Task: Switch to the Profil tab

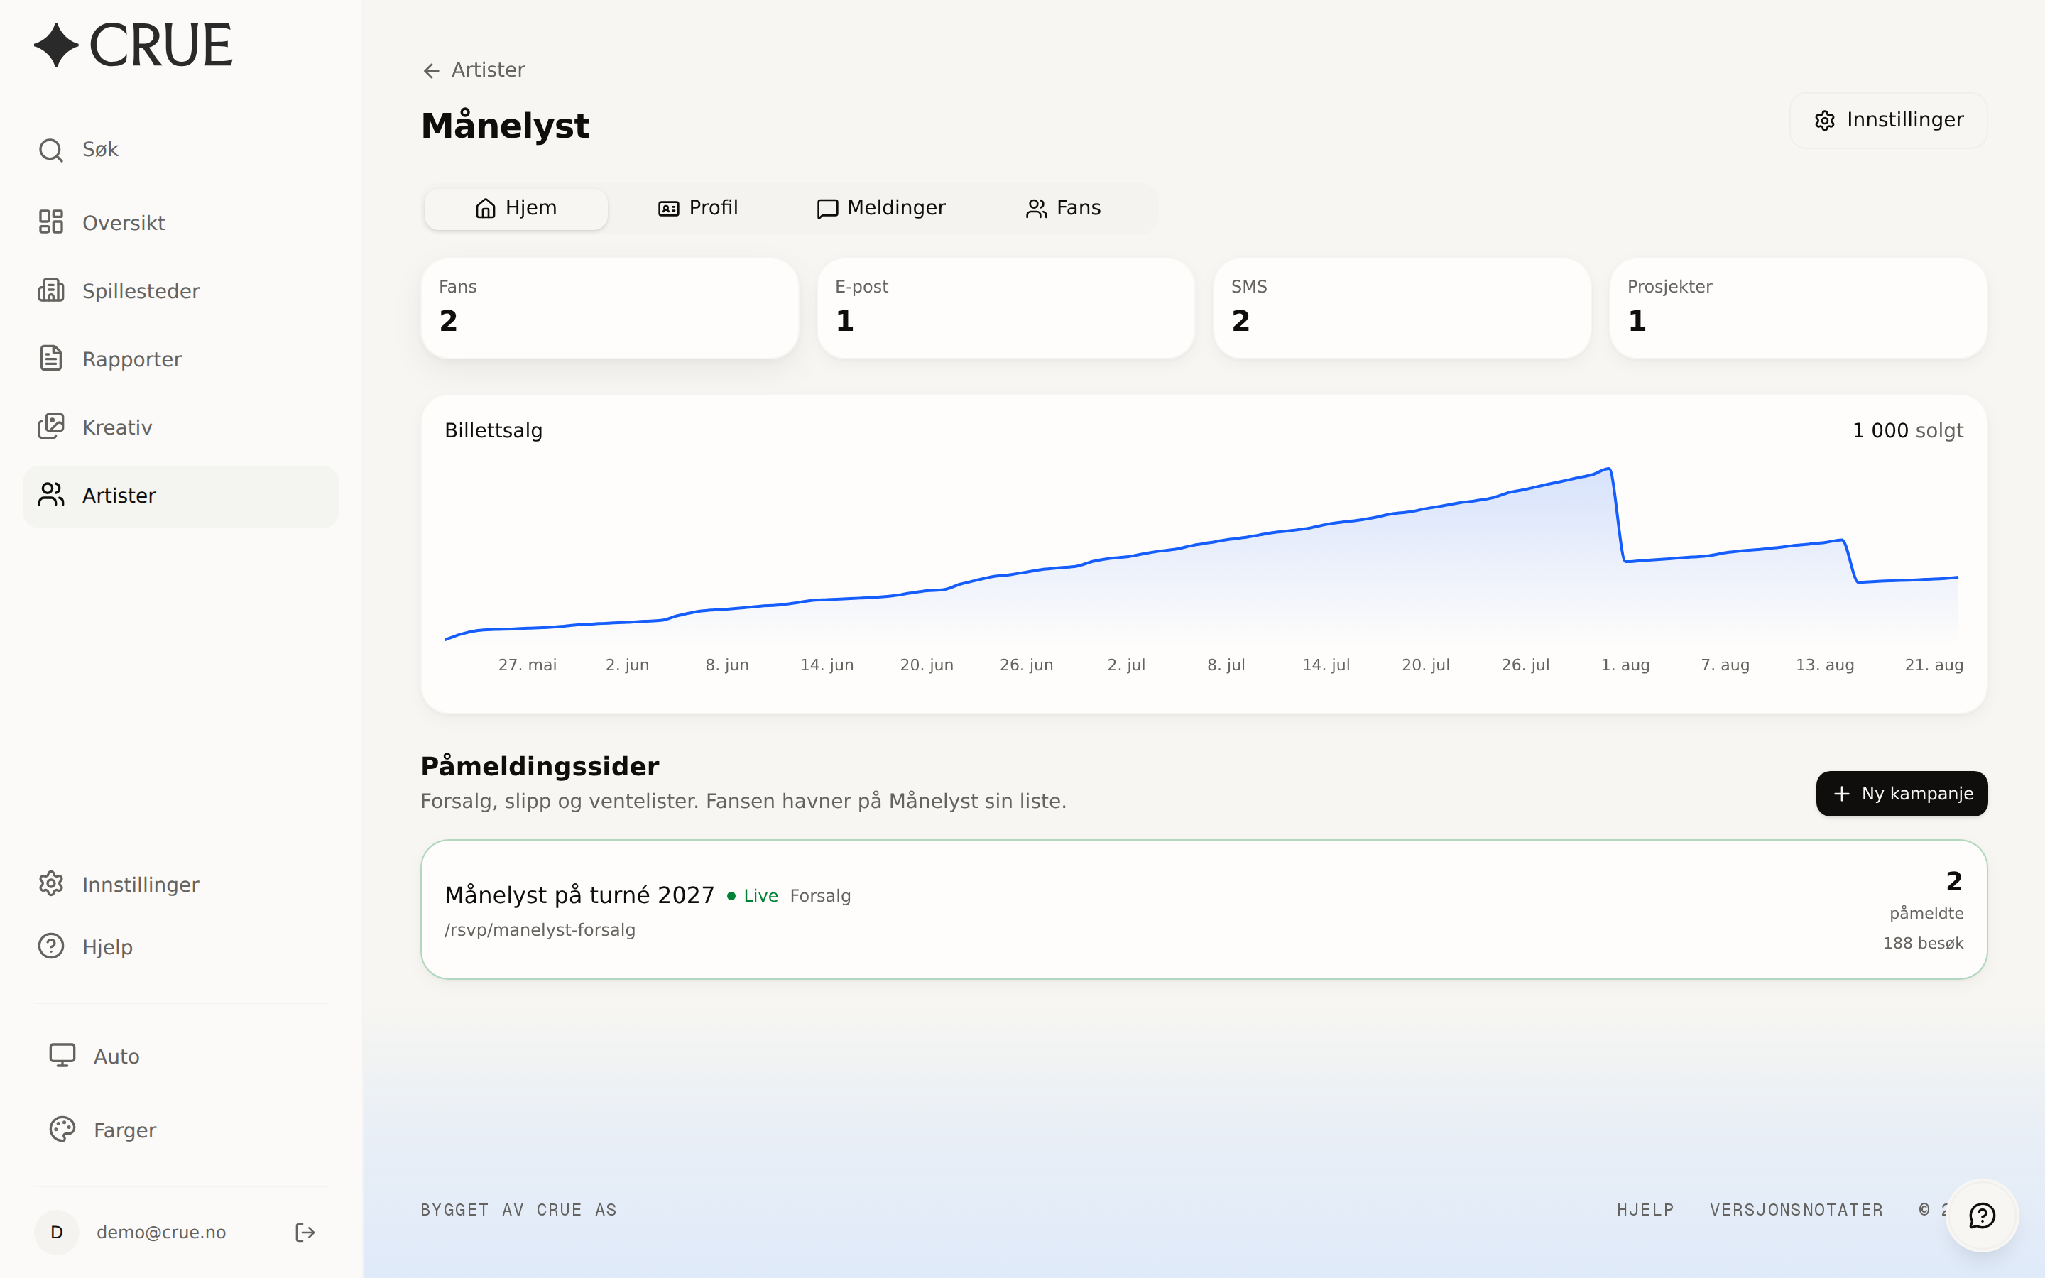Action: click(x=698, y=208)
